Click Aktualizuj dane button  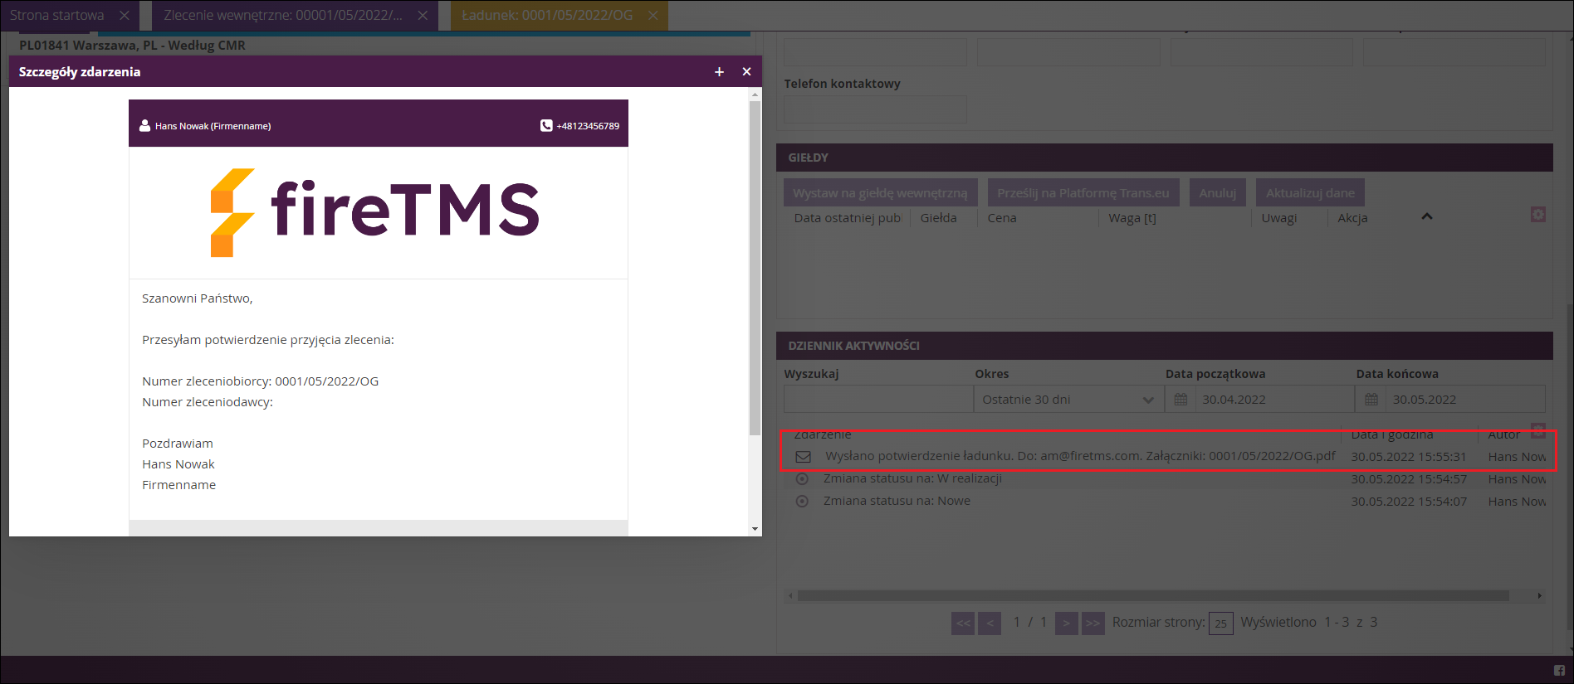1310,192
